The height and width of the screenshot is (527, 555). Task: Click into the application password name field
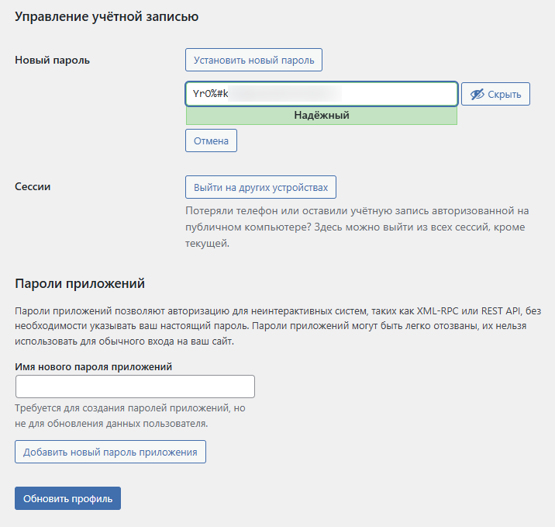(x=135, y=387)
